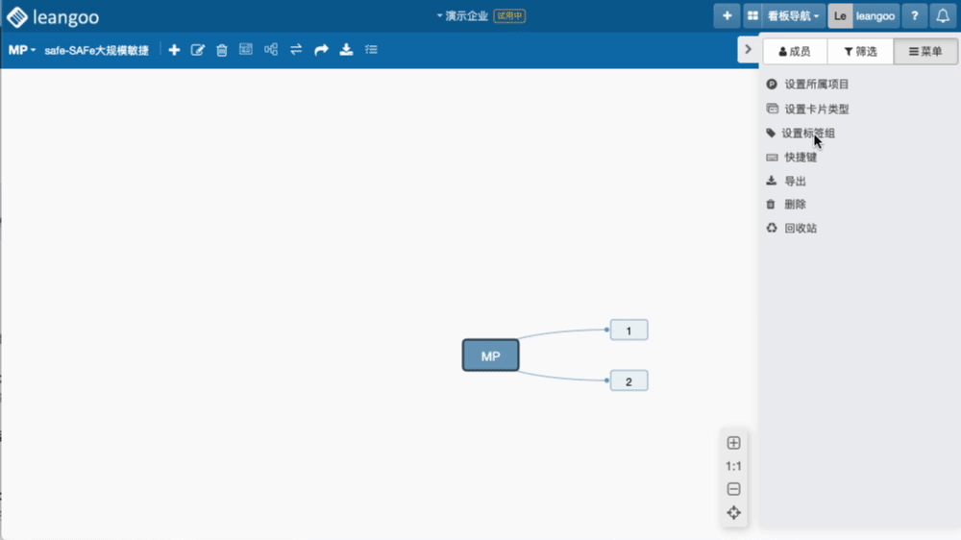
Task: Click the share arrow icon in toolbar
Action: [321, 50]
